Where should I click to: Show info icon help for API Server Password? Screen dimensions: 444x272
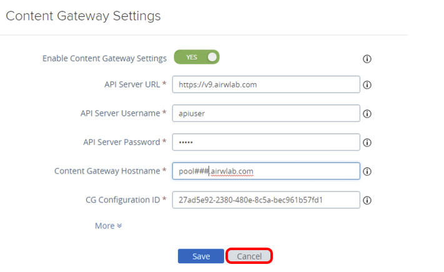tap(367, 143)
